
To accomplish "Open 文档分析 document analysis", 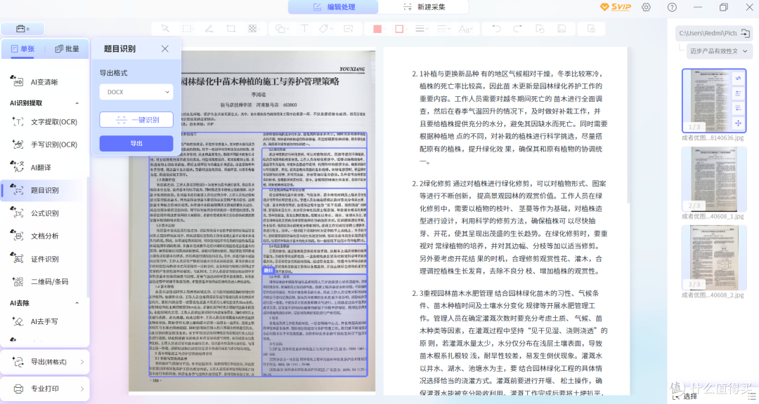I will 44,236.
